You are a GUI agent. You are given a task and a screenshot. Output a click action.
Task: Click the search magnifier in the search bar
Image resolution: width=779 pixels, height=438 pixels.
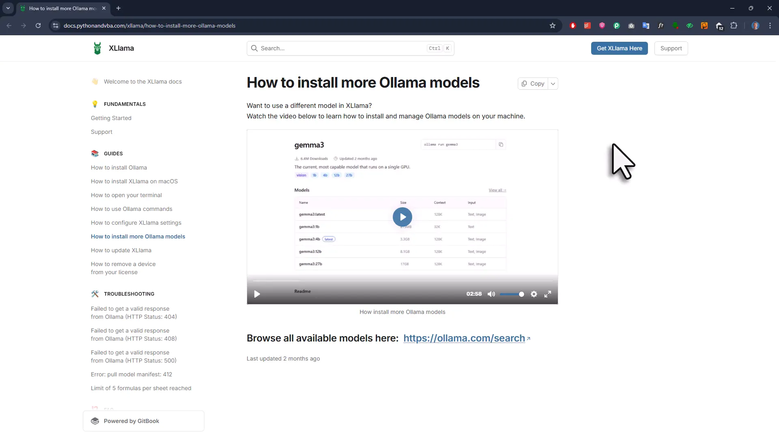tap(254, 48)
